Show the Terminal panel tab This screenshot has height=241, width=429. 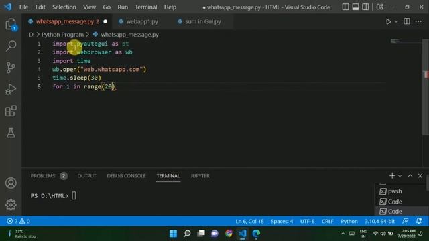click(x=168, y=176)
